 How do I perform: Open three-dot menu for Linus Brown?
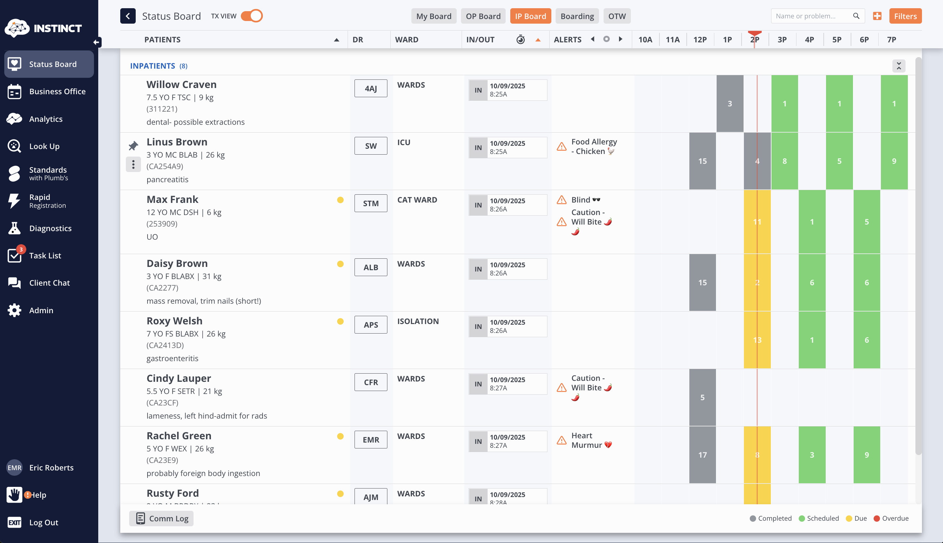(133, 164)
